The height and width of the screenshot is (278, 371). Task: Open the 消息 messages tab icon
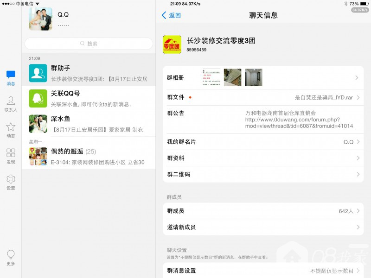(11, 75)
